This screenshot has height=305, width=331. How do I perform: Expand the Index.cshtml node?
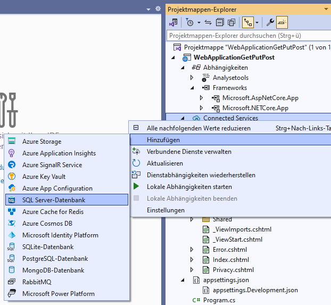(192, 260)
